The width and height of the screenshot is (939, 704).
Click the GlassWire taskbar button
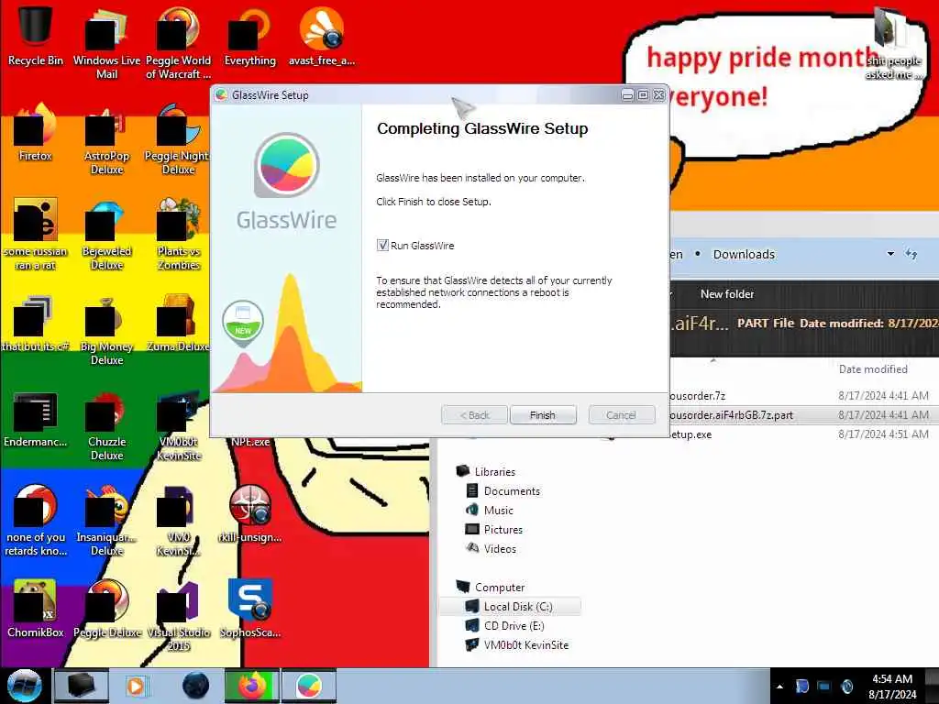click(x=309, y=686)
